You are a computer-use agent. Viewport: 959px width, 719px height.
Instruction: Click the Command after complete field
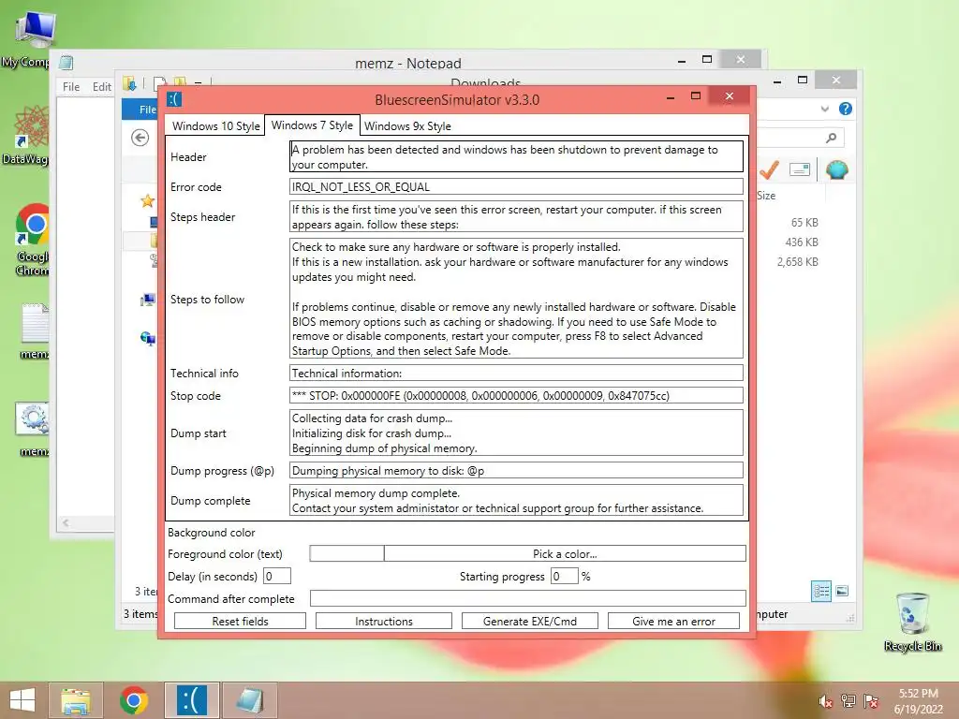pyautogui.click(x=528, y=598)
